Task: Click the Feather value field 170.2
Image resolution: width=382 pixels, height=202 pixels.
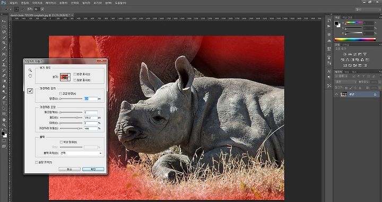Action: coord(91,117)
